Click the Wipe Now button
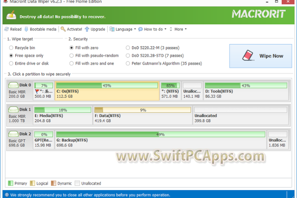This screenshot has width=297, height=198. [x=261, y=56]
